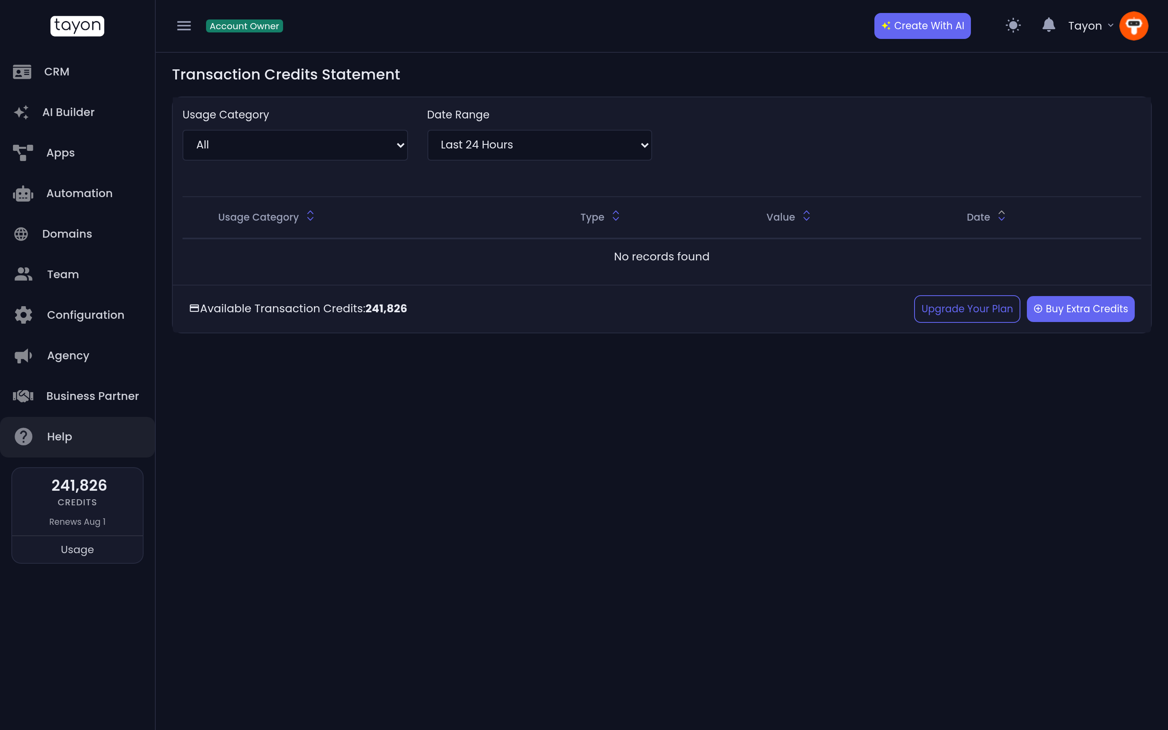
Task: Click the 'No records found' message
Action: 661,257
